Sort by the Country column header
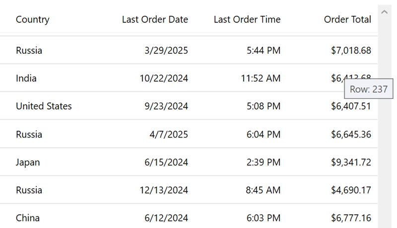 33,20
